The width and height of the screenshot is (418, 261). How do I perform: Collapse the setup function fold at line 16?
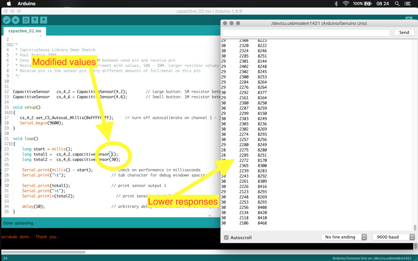pyautogui.click(x=11, y=112)
